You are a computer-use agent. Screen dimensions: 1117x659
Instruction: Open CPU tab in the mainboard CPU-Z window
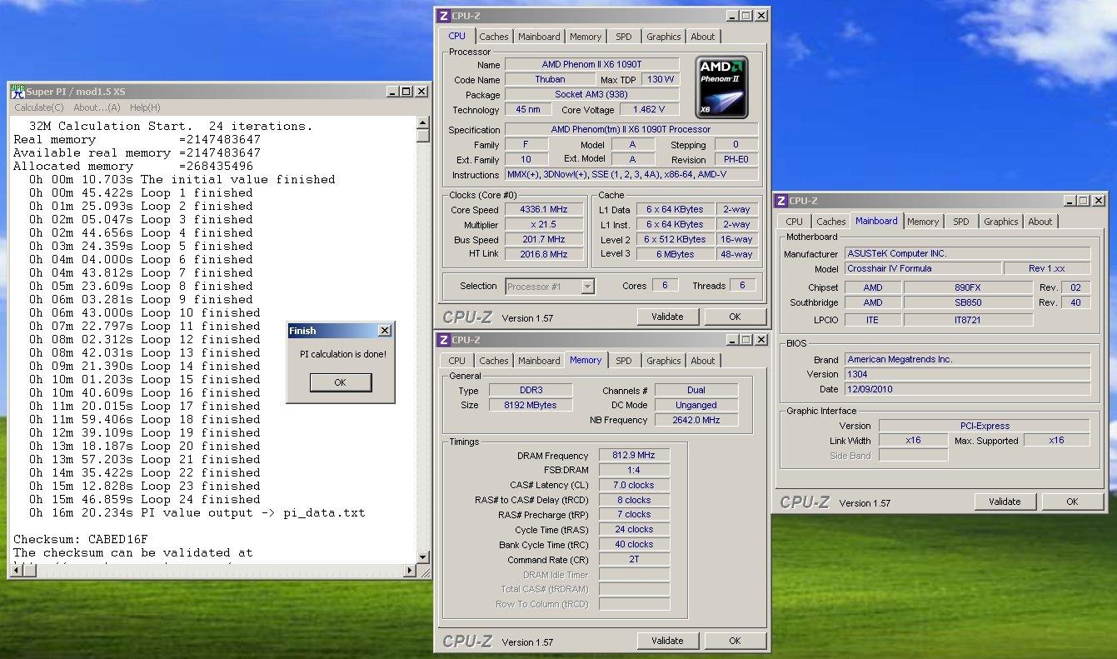(795, 222)
